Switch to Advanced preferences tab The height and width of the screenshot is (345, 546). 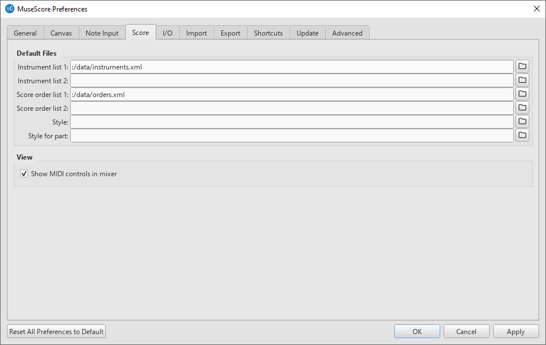tap(347, 33)
